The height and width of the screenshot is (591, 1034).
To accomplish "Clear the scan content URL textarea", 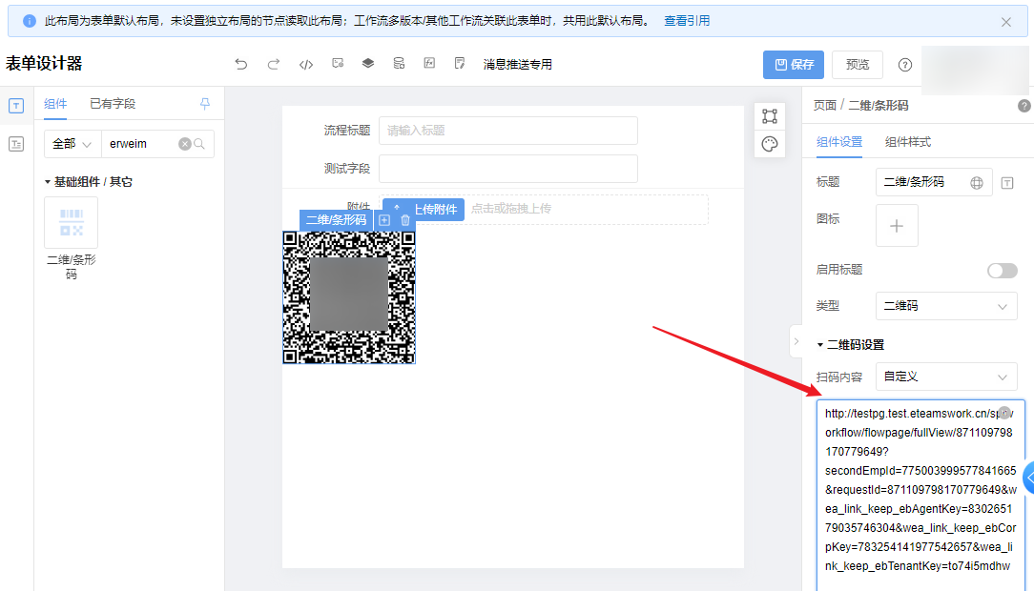I will [1004, 413].
